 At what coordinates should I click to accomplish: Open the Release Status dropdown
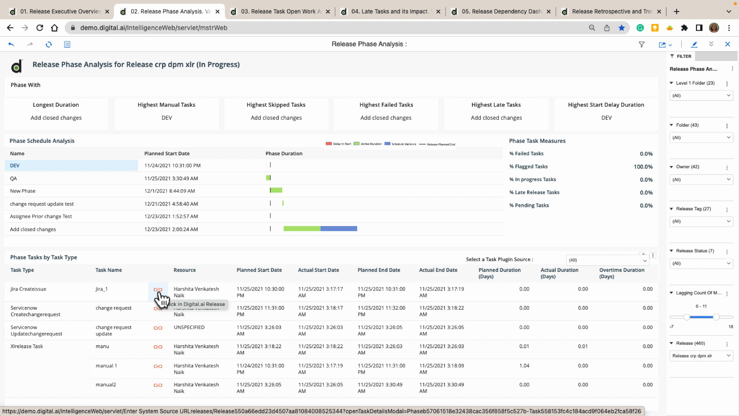pyautogui.click(x=701, y=263)
